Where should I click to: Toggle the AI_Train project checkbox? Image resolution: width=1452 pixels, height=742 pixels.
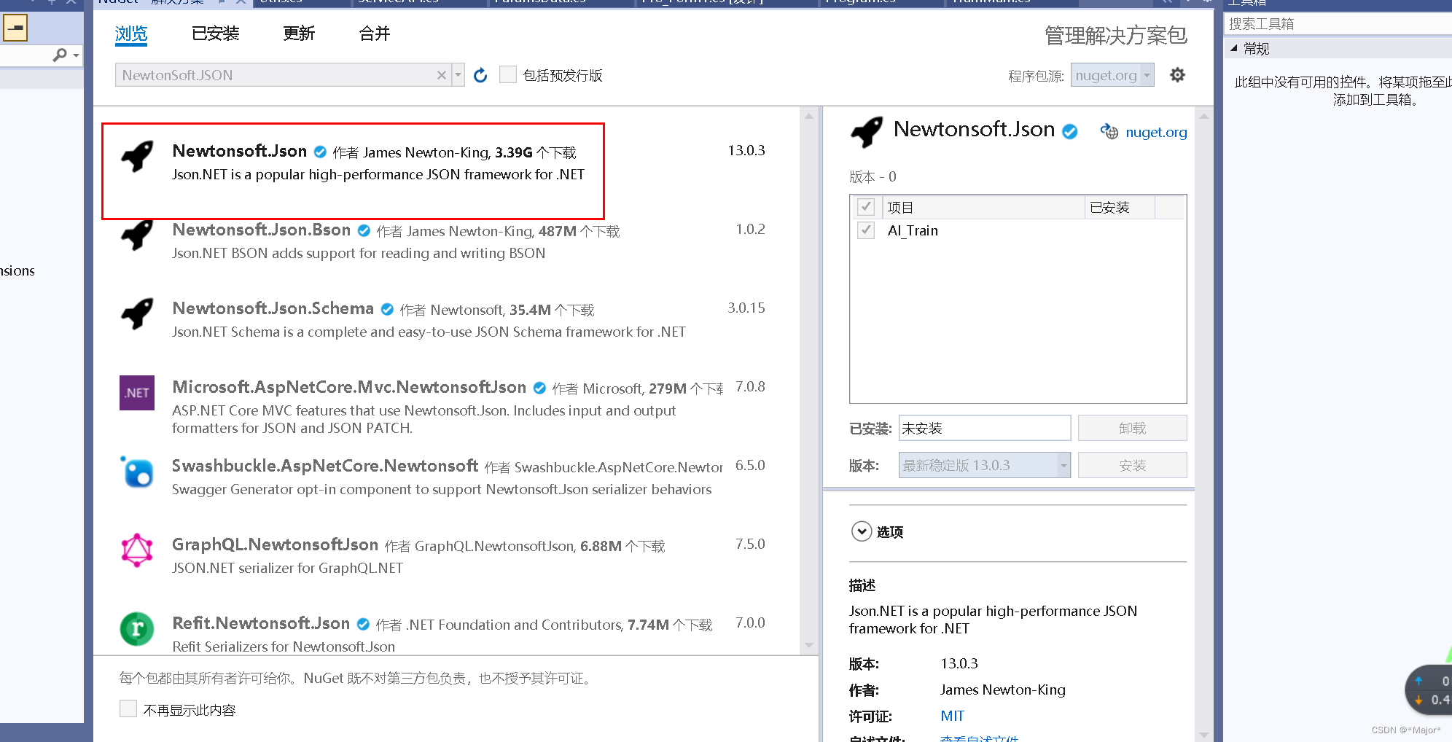click(x=866, y=230)
